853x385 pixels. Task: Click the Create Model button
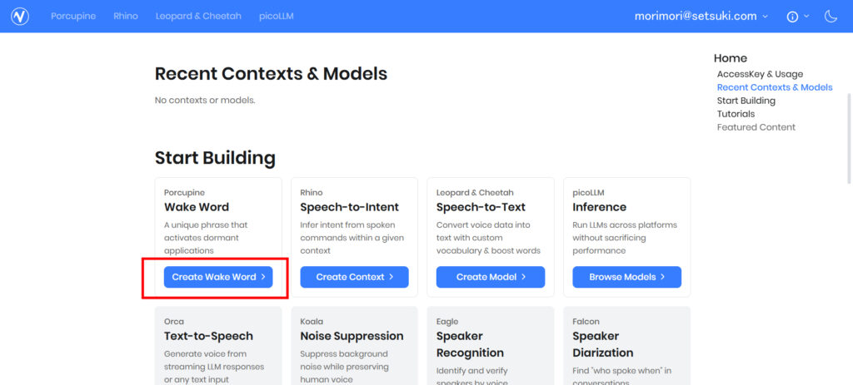tap(490, 277)
